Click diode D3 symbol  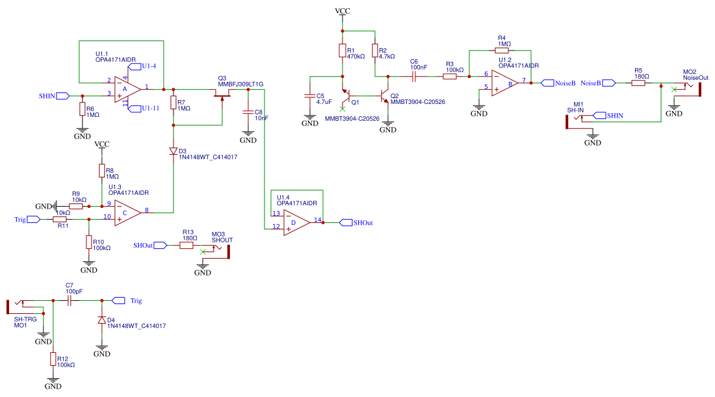tap(174, 151)
